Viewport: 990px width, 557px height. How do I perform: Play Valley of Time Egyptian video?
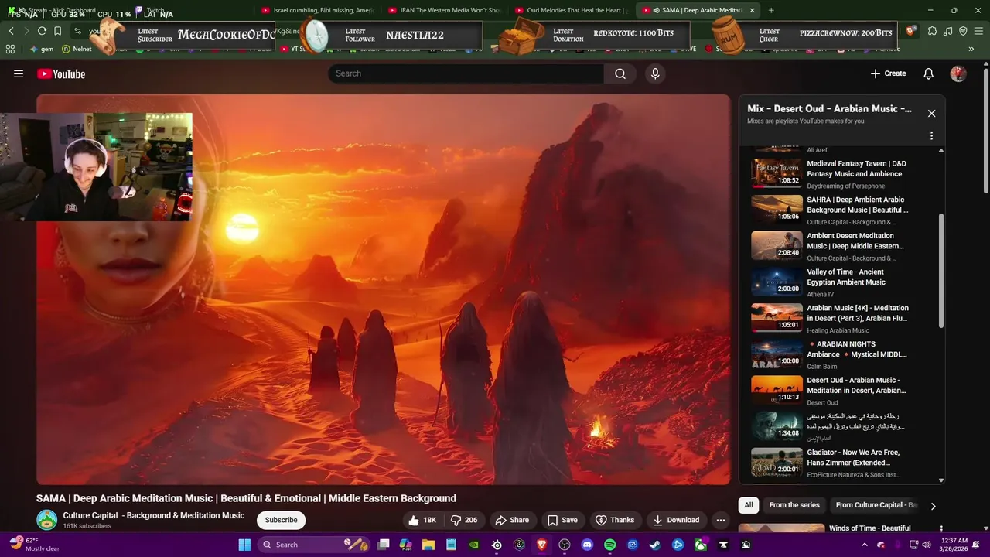(x=829, y=282)
